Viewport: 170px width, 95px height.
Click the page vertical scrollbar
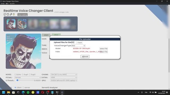[x=169, y=55]
